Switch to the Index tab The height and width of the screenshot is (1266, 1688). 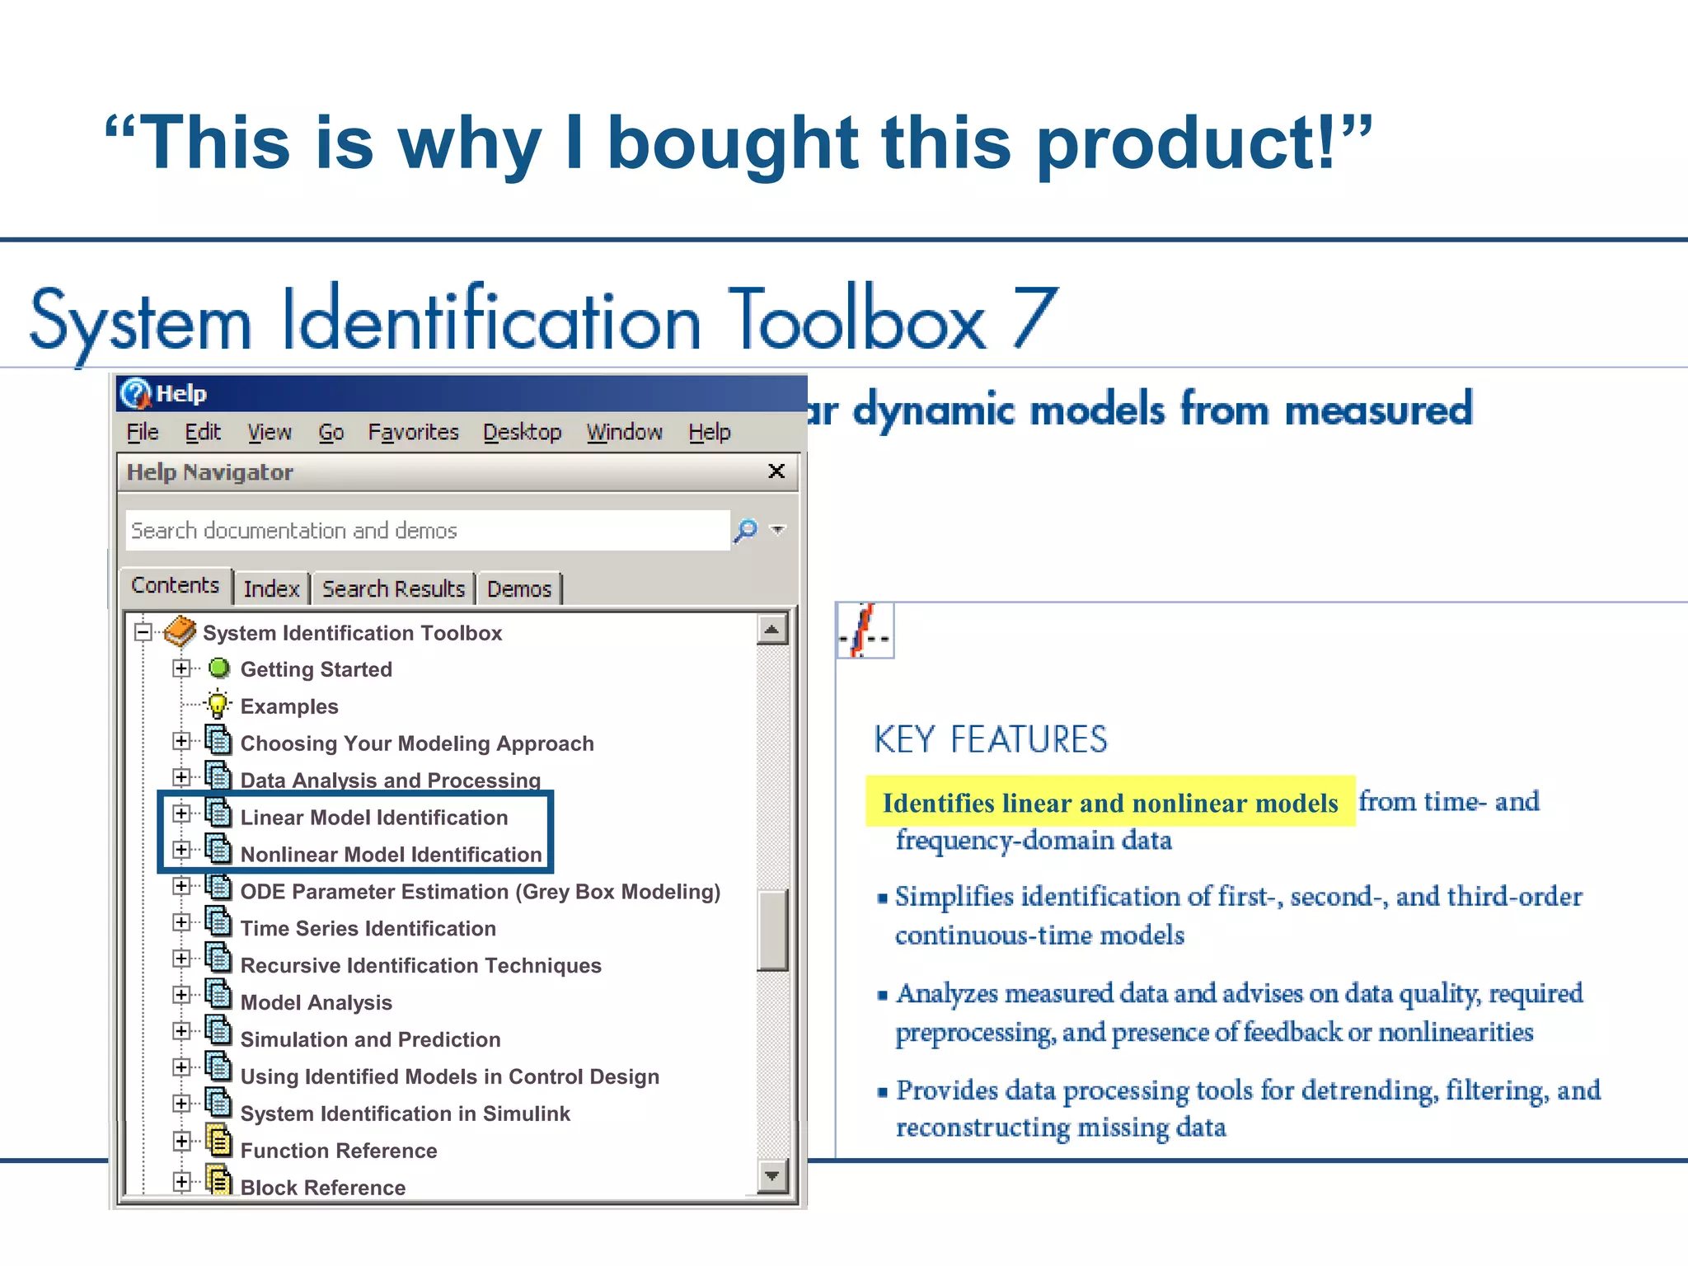coord(271,588)
